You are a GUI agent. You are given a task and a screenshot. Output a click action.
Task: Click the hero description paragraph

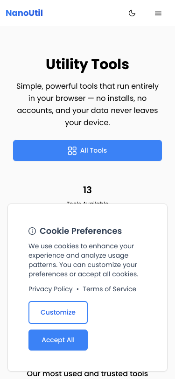tap(88, 104)
